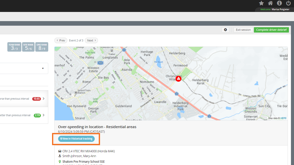The height and width of the screenshot is (165, 294).
Task: Click 'Heritage Park' label on map
Action: (x=147, y=53)
